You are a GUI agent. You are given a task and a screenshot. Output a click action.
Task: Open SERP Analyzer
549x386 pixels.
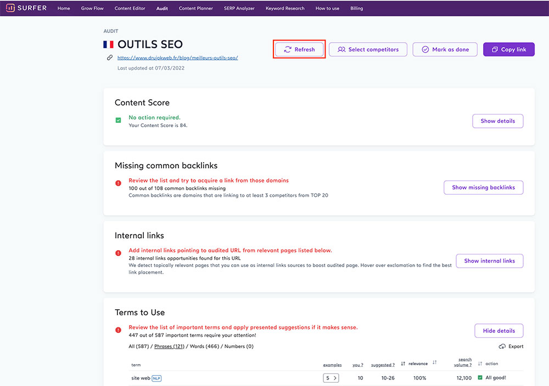point(239,8)
